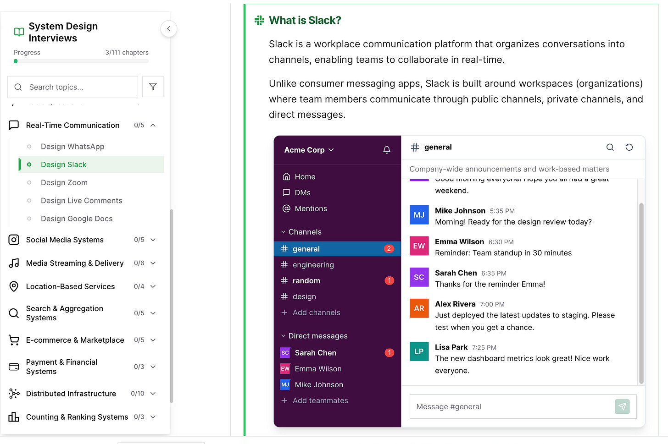Viewport: 668px width, 444px height.
Task: Click red unread badge on general channel
Action: (389, 249)
